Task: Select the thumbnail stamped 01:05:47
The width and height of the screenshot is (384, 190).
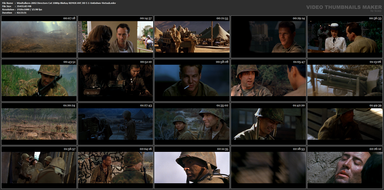Action: click(268, 80)
